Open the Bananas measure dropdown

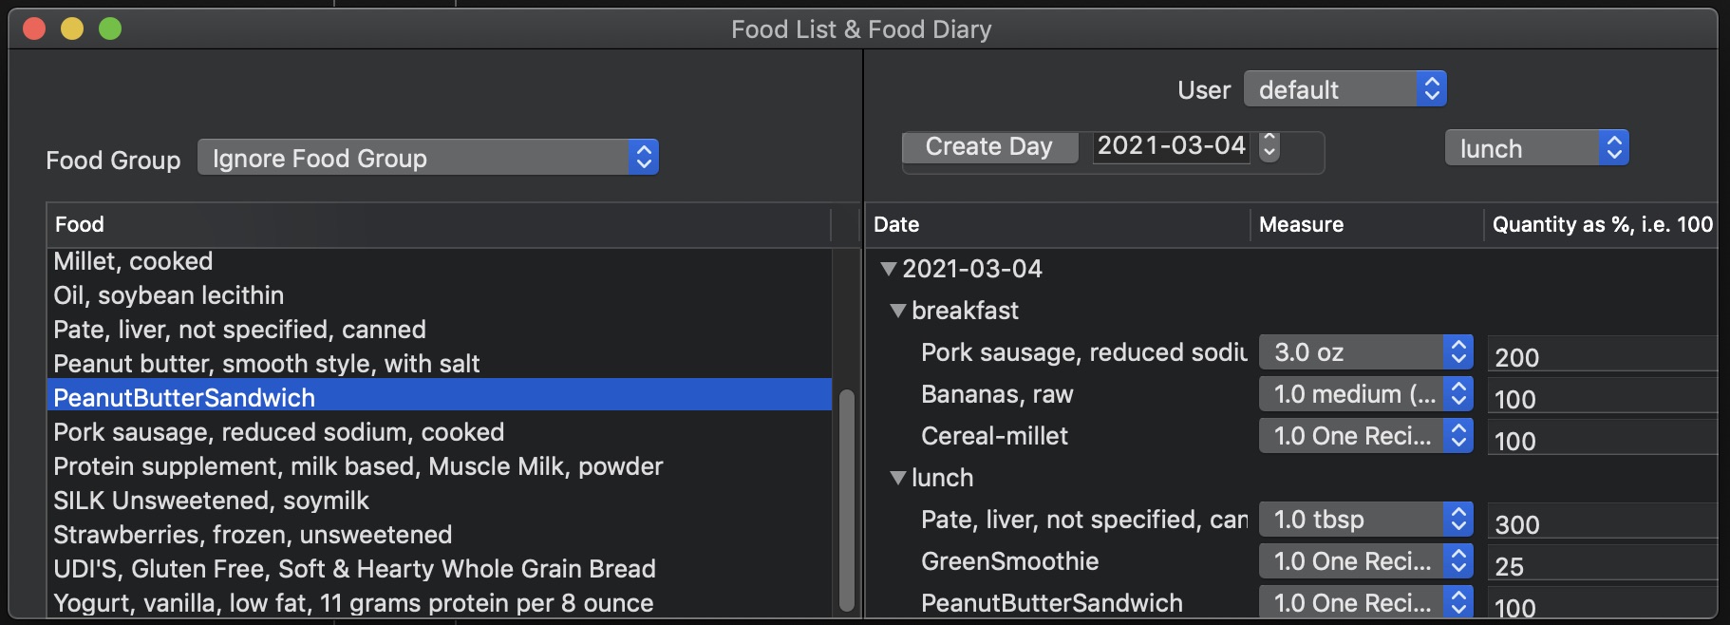point(1364,394)
